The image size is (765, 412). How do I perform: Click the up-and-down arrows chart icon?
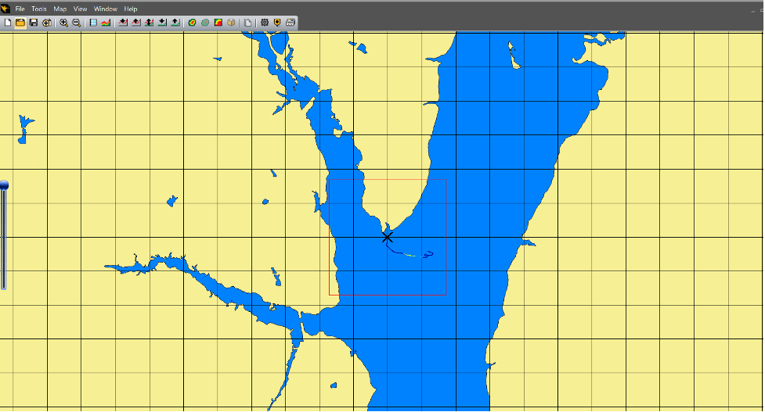pos(150,23)
